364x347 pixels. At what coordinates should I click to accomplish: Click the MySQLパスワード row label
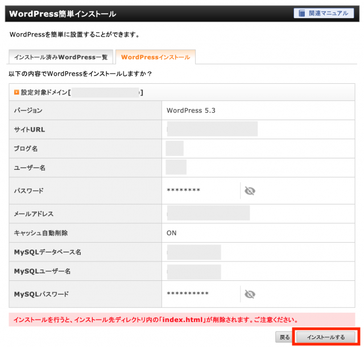pyautogui.click(x=42, y=294)
